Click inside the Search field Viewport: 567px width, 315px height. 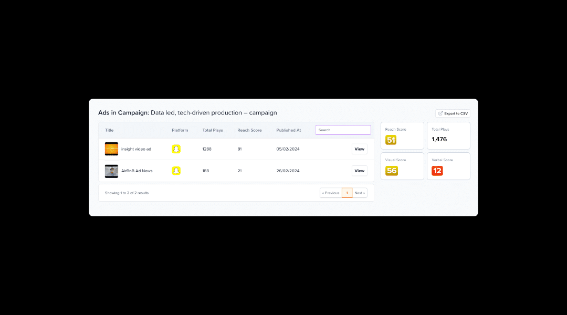[343, 129]
